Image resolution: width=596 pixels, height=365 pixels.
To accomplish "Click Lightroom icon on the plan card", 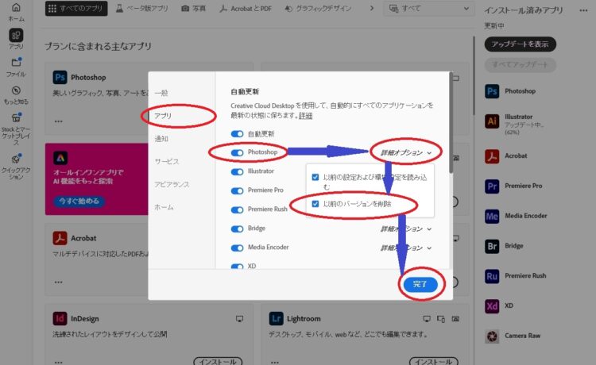I will (x=276, y=319).
